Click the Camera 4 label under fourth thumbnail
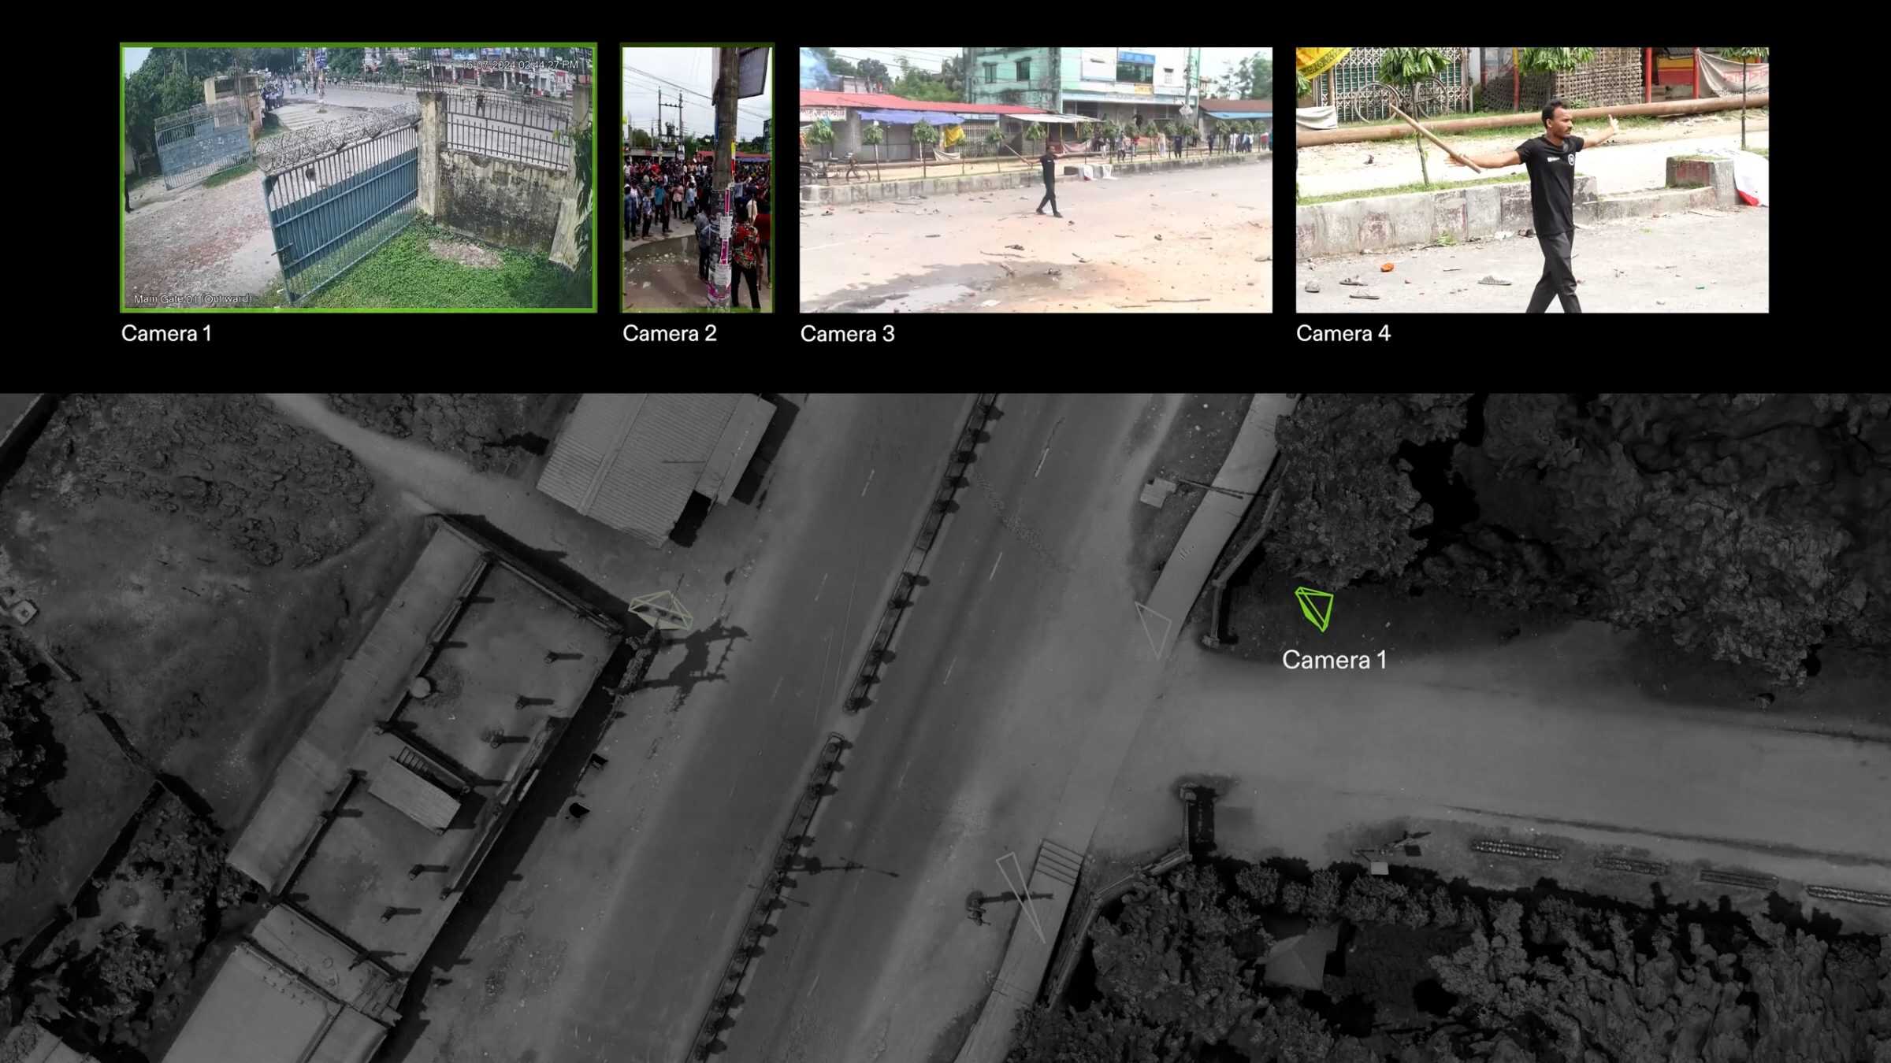 1343,334
